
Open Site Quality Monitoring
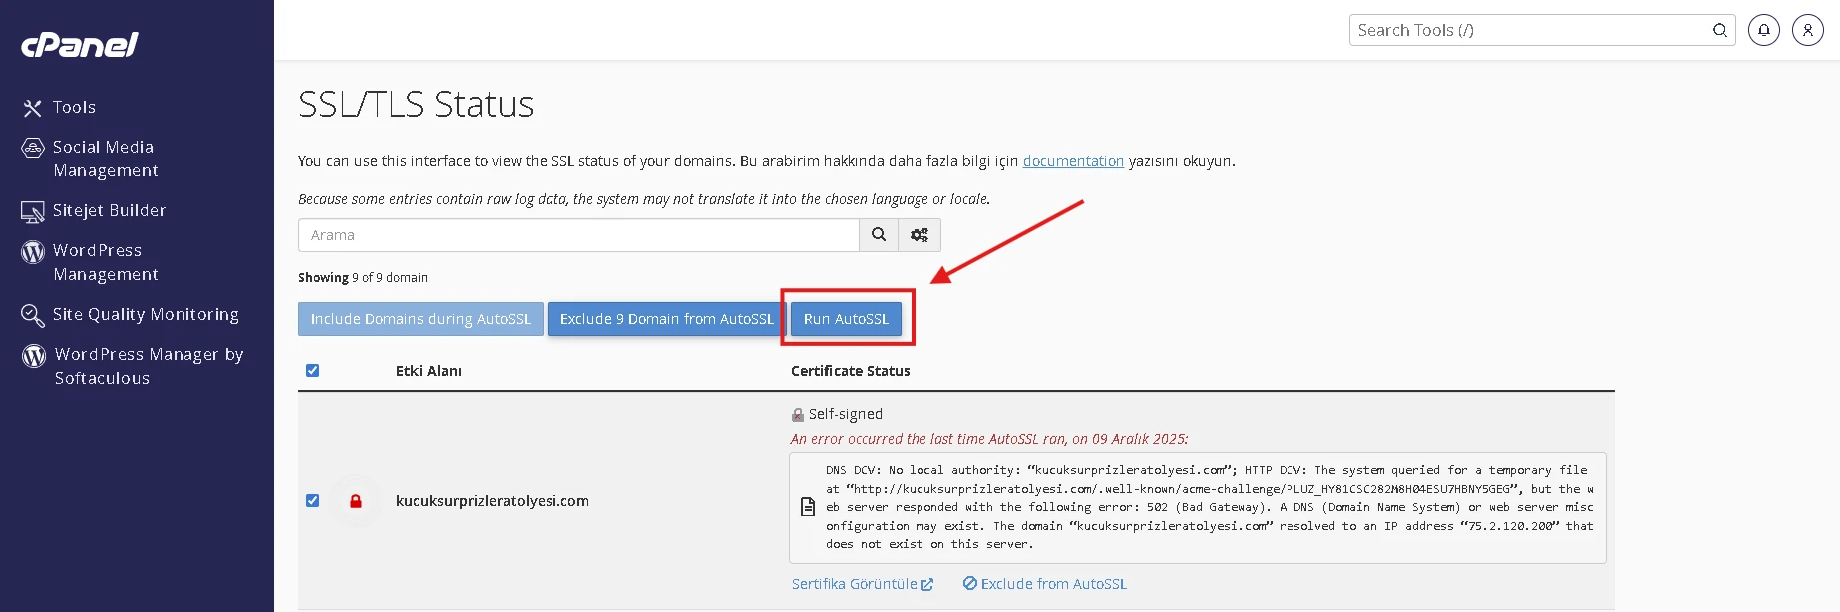click(146, 314)
